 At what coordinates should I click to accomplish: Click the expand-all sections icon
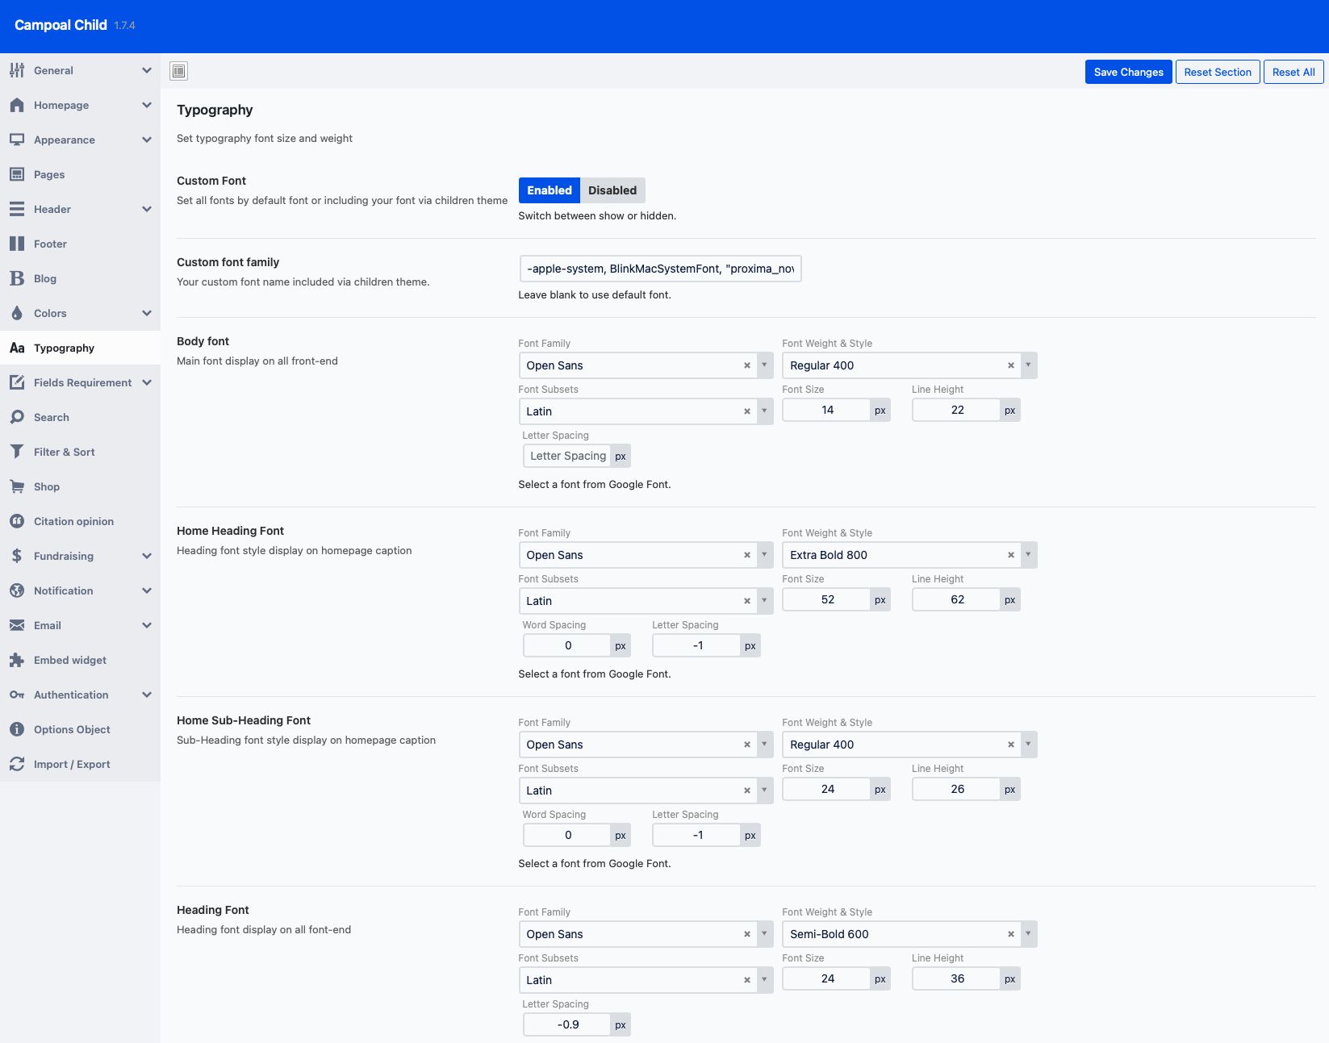[x=179, y=71]
